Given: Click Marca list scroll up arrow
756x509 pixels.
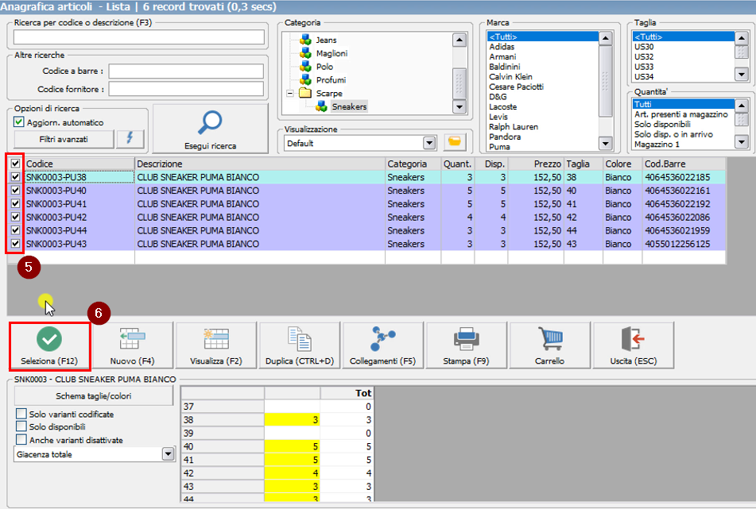Looking at the screenshot, I should (x=605, y=38).
